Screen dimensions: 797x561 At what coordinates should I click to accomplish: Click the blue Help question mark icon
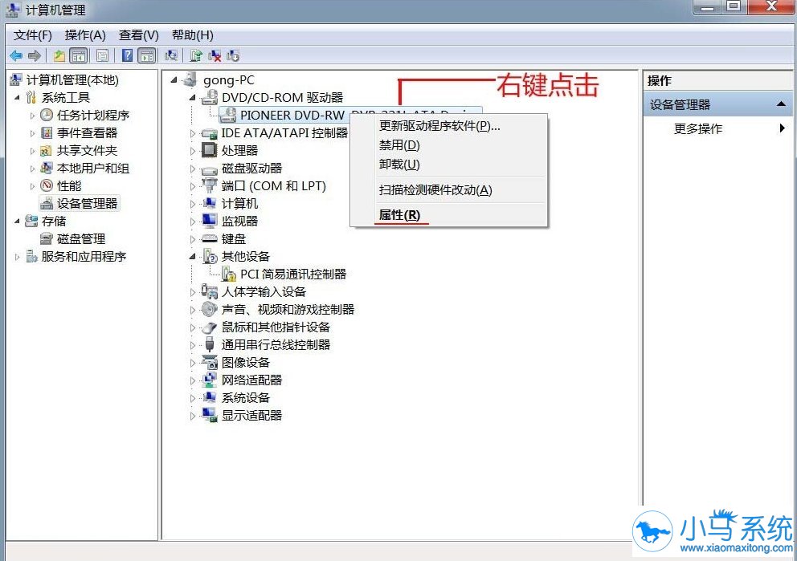127,56
